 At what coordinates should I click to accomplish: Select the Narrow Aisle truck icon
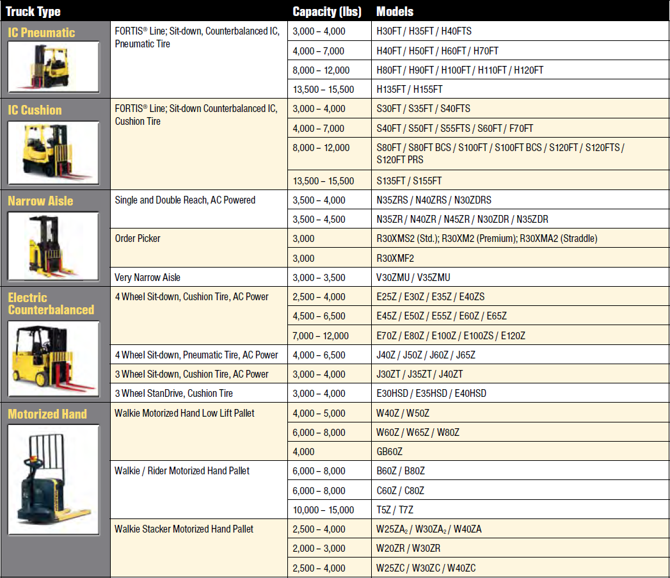54,245
